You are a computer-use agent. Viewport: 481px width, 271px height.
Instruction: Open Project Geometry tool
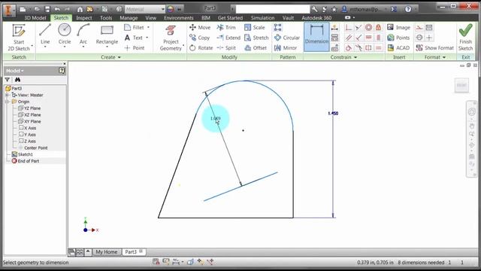click(171, 38)
